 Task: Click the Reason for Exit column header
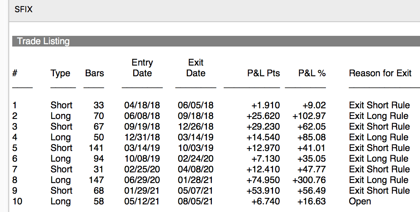pos(380,73)
